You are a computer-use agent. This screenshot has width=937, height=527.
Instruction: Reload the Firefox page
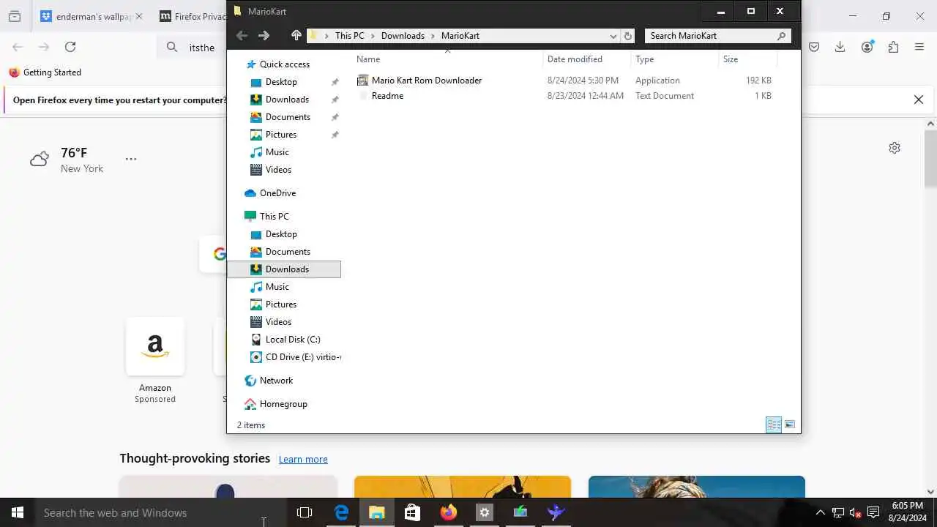tap(70, 47)
